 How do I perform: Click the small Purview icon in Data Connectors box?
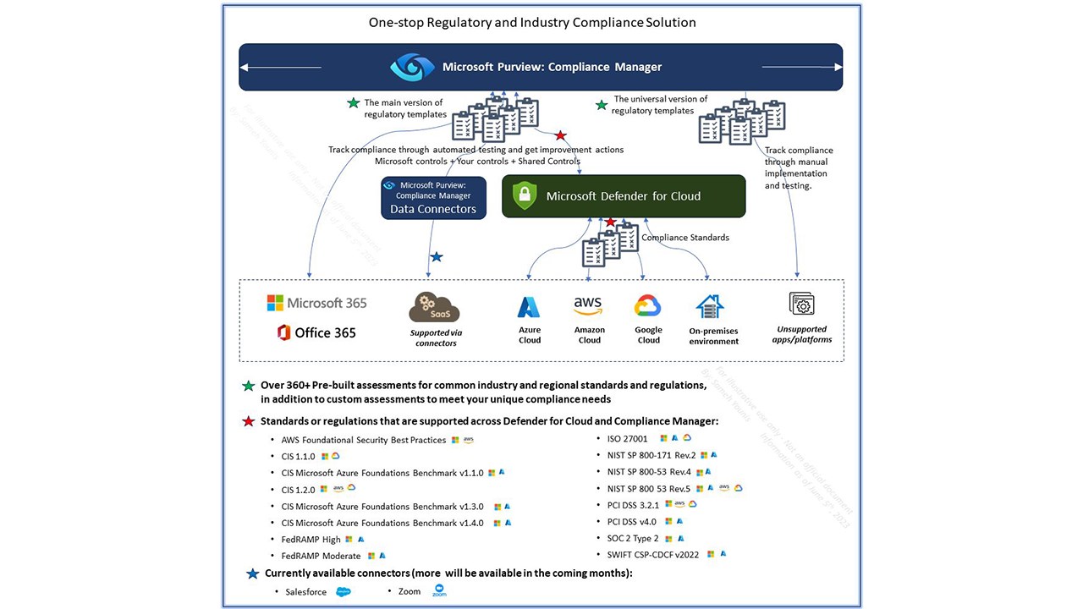389,185
